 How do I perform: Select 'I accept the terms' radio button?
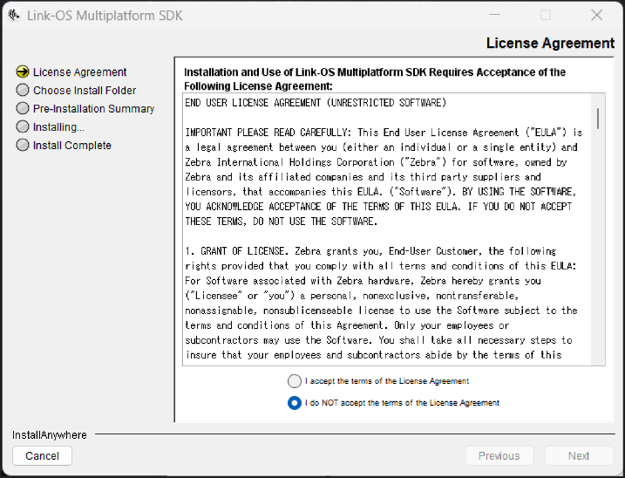tap(294, 381)
